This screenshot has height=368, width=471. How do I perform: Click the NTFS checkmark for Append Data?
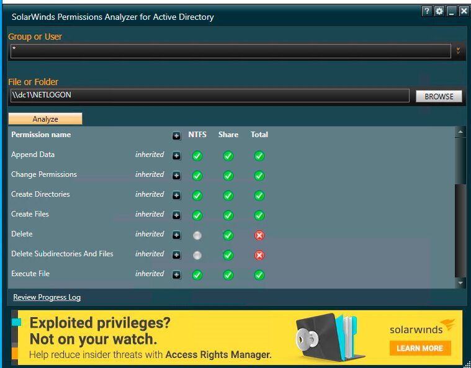197,156
